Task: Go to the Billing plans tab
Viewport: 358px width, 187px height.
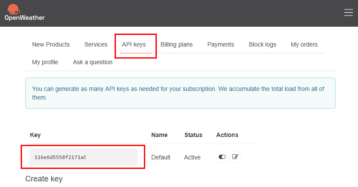Action: 177,44
